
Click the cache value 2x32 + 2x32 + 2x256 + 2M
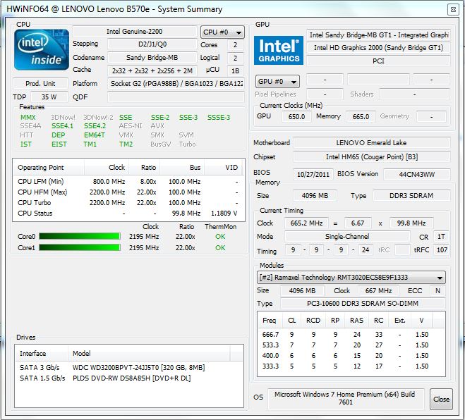coord(152,70)
